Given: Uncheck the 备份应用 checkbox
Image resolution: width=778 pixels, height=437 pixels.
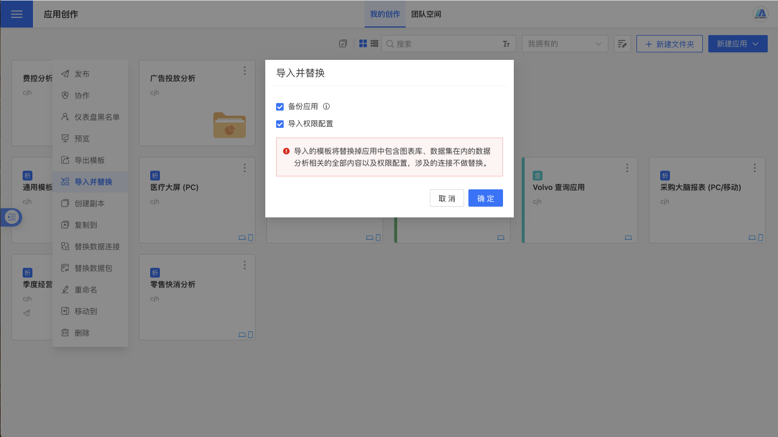Looking at the screenshot, I should click(280, 107).
